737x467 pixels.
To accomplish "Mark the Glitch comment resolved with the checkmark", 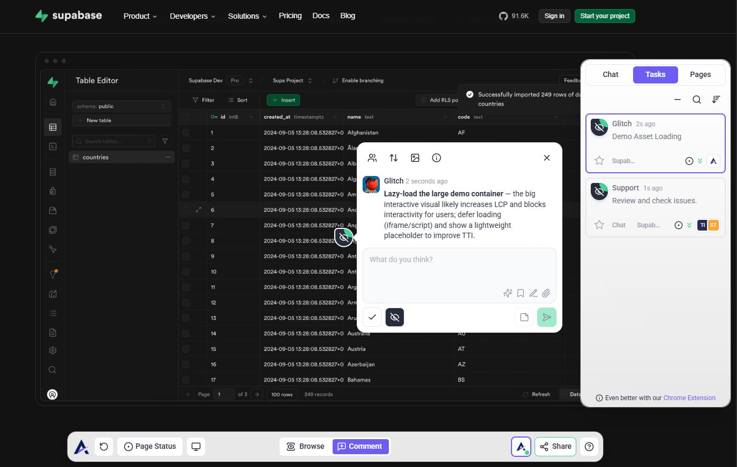I will pos(372,317).
